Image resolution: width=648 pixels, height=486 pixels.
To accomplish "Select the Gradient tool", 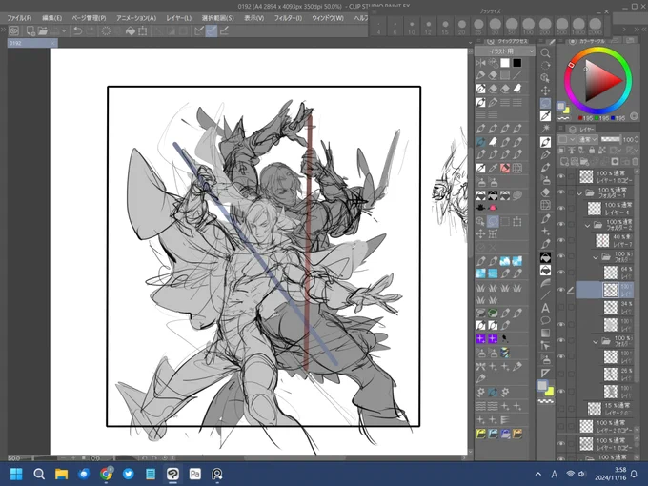I will coord(545,334).
